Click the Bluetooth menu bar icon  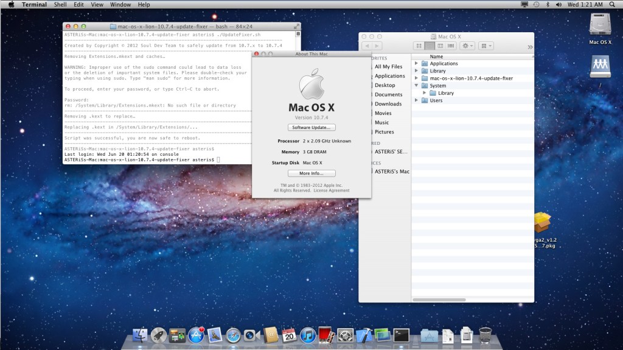[x=548, y=4]
